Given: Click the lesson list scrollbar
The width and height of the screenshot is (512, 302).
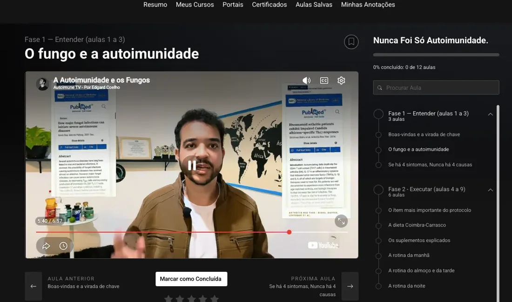Looking at the screenshot, I should pos(498,203).
